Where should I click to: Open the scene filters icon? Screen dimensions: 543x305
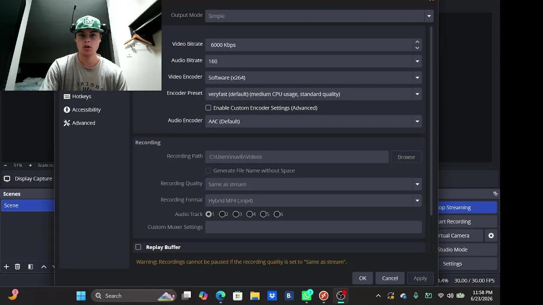click(x=31, y=266)
